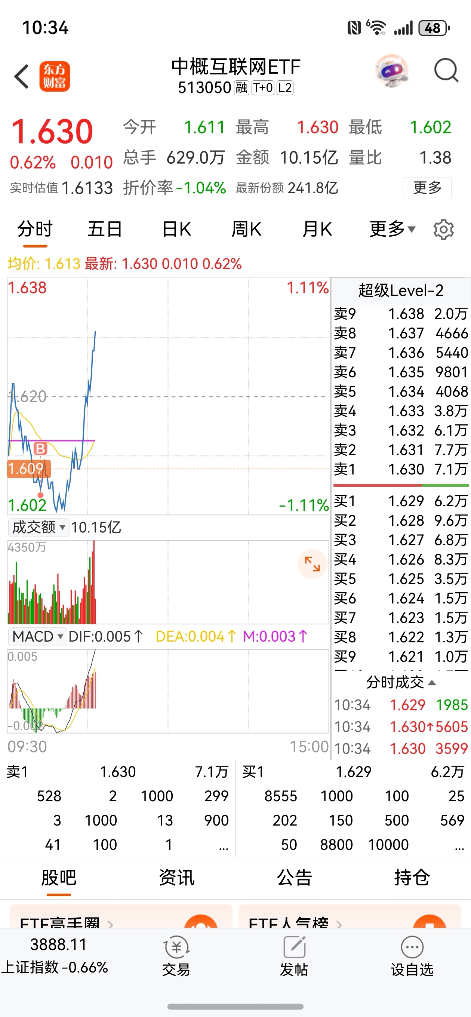Tap the T+0 badge
Viewport: 471px width, 1017px height.
click(x=263, y=87)
